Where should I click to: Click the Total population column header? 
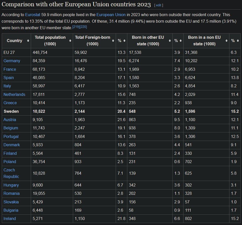52,41
